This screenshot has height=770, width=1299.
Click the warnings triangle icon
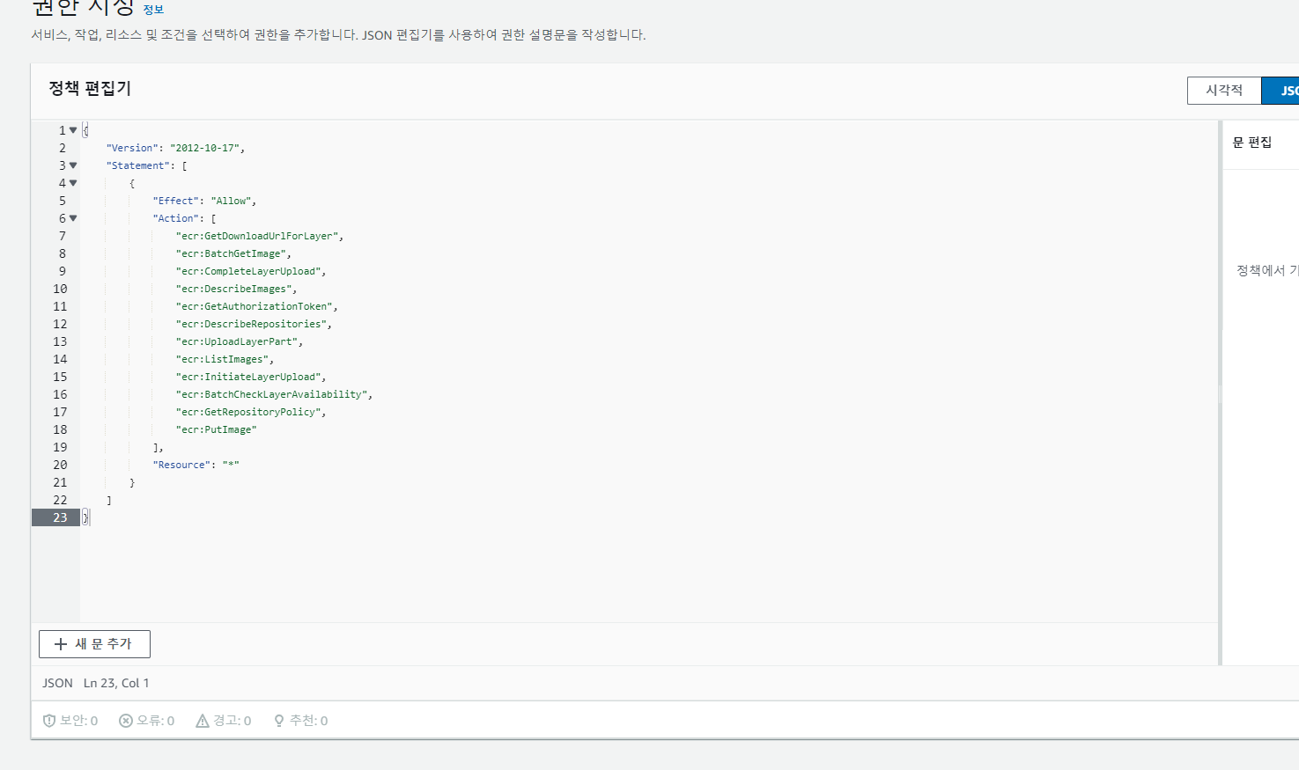point(203,721)
